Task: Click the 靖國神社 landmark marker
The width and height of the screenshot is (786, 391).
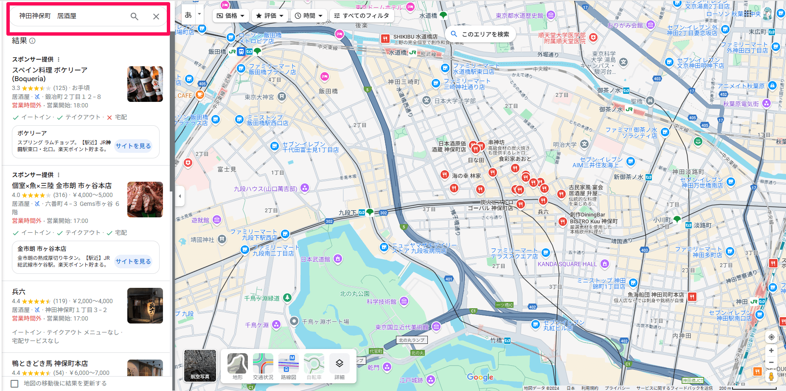Action: [x=222, y=239]
